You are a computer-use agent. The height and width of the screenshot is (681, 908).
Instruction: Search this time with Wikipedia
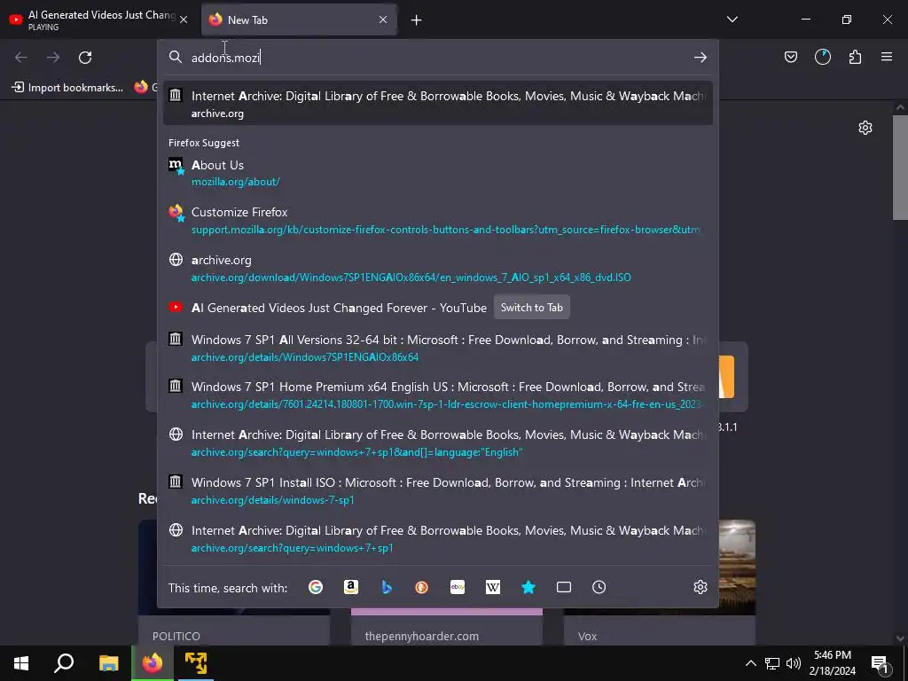493,587
